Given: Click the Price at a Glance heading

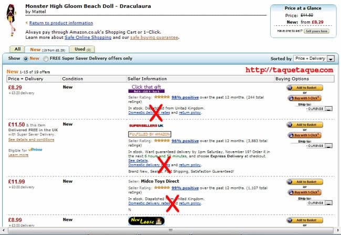Looking at the screenshot, I should coord(303,8).
